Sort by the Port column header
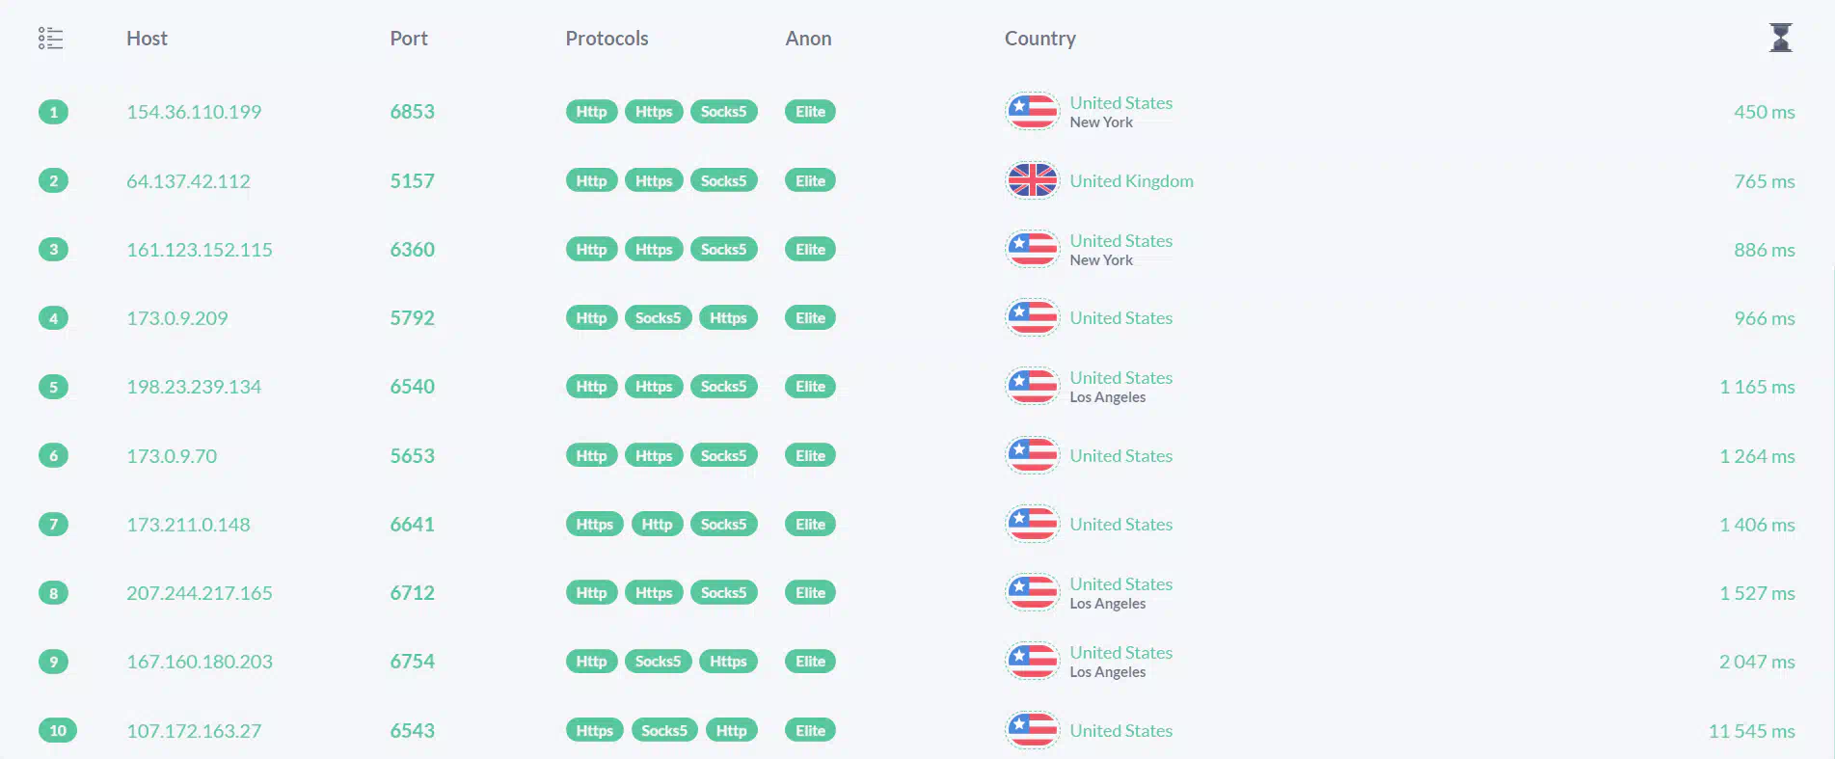The image size is (1835, 759). [408, 39]
